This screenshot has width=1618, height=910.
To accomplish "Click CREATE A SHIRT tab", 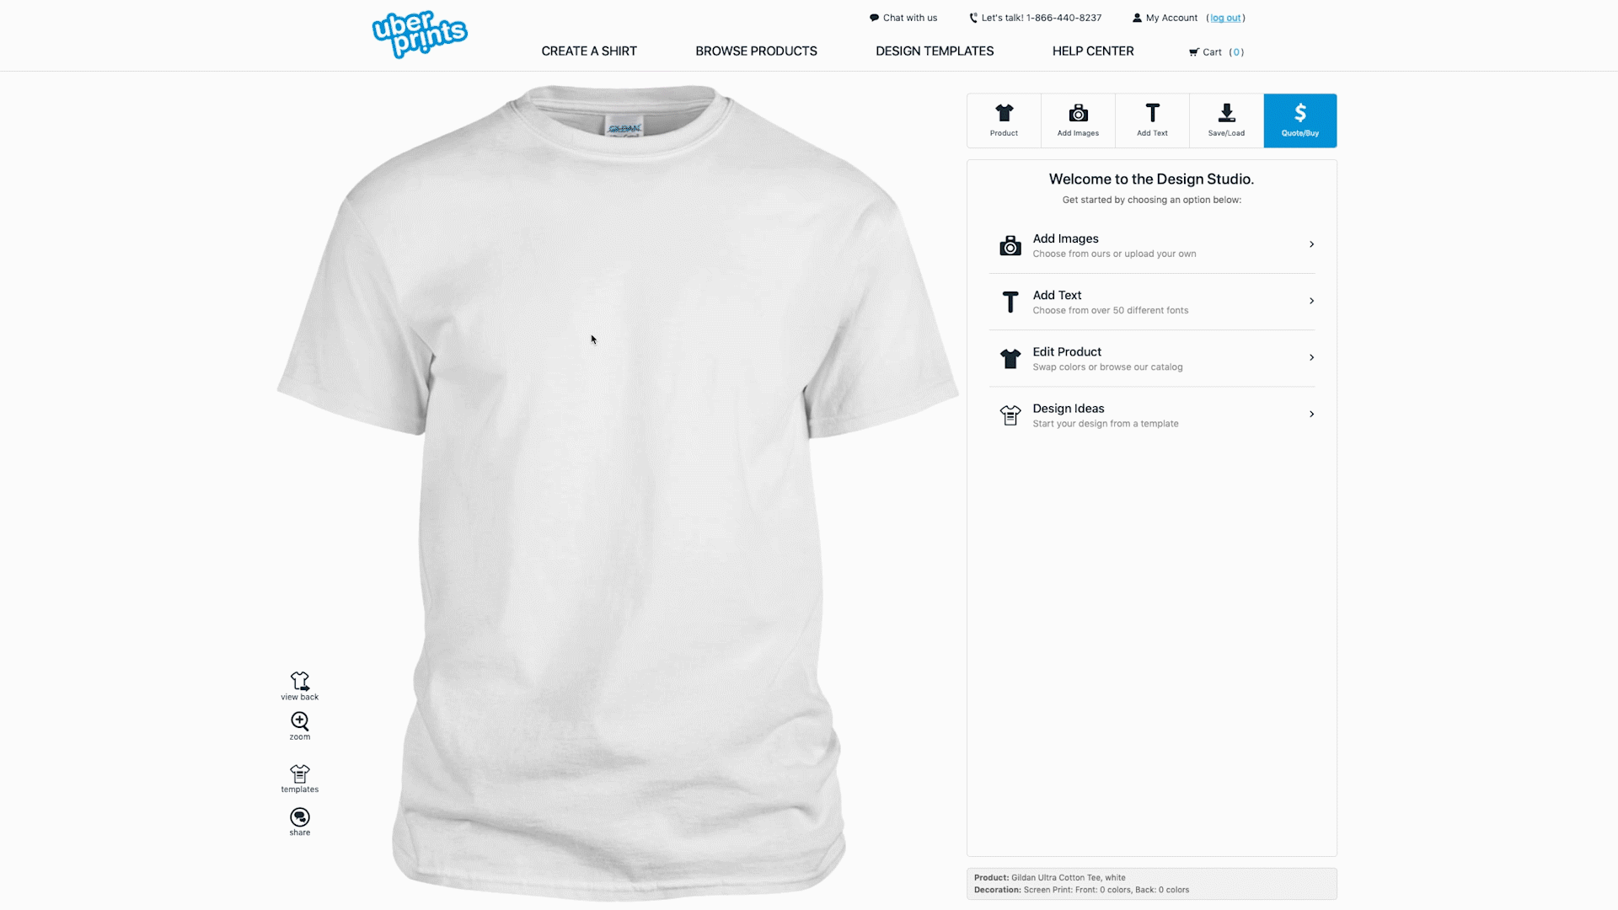I will (x=589, y=50).
